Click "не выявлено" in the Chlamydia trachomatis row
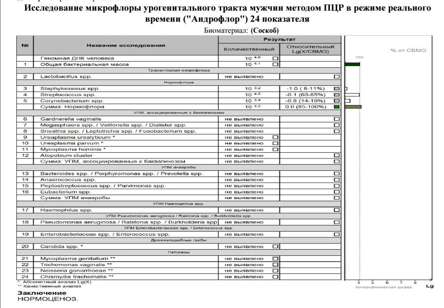Screen dimensions: 444x308 [x=244, y=277]
